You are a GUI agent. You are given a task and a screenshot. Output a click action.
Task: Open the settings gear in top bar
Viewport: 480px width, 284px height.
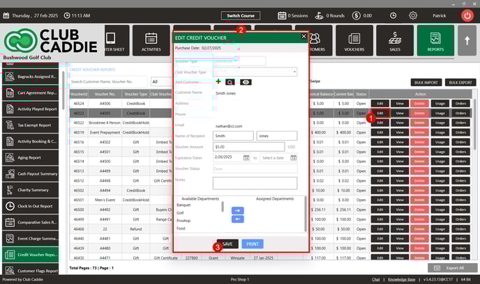pos(413,15)
